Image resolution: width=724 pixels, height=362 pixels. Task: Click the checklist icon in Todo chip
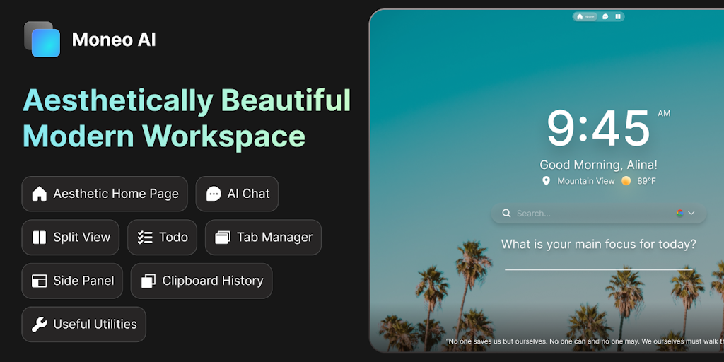(145, 238)
